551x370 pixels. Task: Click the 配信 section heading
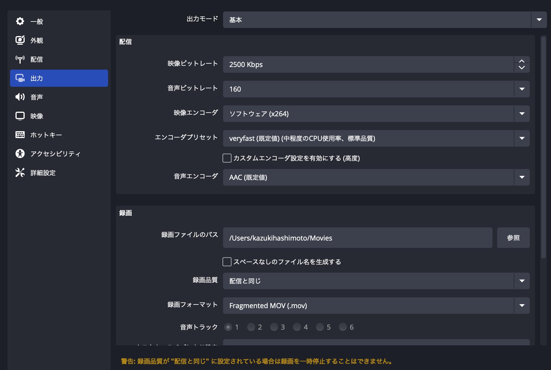tap(126, 42)
